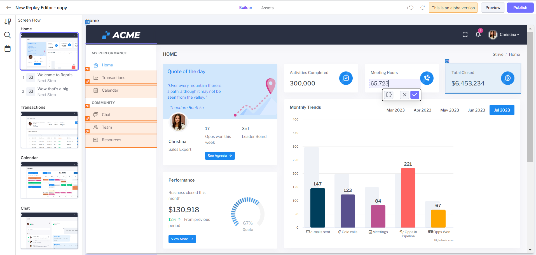The image size is (536, 255).
Task: Toggle fullscreen icon in ACME header
Action: [x=465, y=34]
